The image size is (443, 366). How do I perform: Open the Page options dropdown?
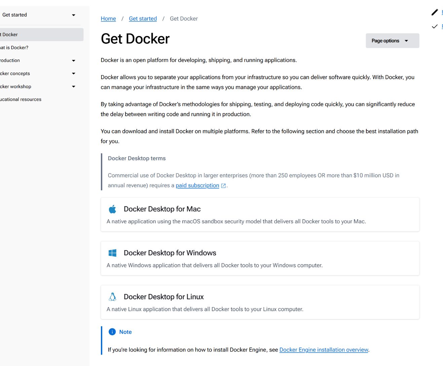[x=392, y=41]
